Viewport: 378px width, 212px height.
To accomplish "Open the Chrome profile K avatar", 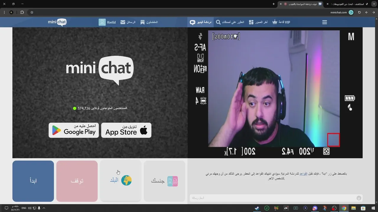I will tap(12, 12).
